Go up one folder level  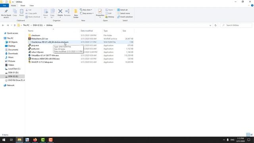(15, 25)
